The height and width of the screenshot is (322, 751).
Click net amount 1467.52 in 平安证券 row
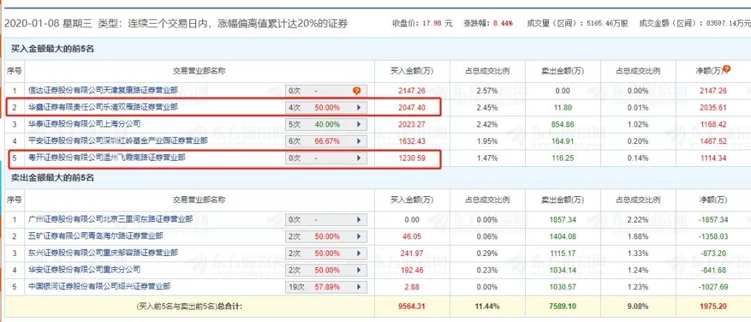point(713,141)
